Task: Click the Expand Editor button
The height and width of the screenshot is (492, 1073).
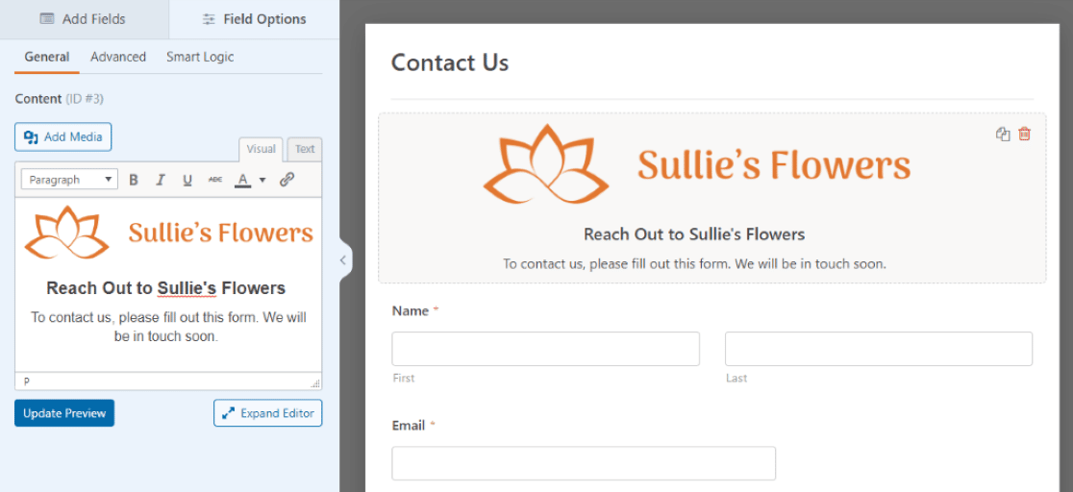Action: (268, 413)
